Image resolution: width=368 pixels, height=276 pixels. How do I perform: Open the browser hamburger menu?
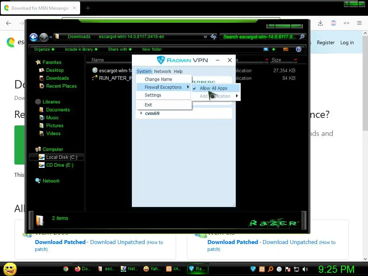click(x=359, y=23)
